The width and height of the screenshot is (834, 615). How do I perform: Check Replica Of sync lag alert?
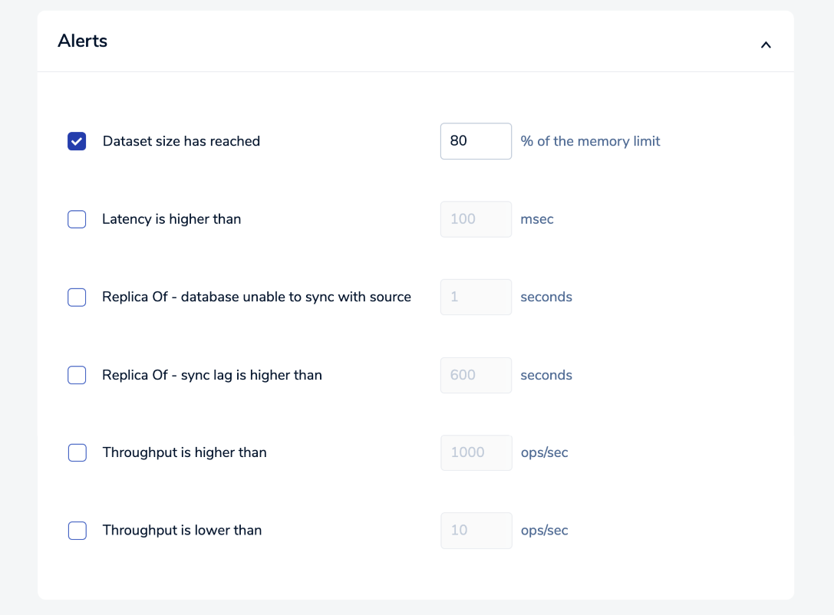(77, 375)
